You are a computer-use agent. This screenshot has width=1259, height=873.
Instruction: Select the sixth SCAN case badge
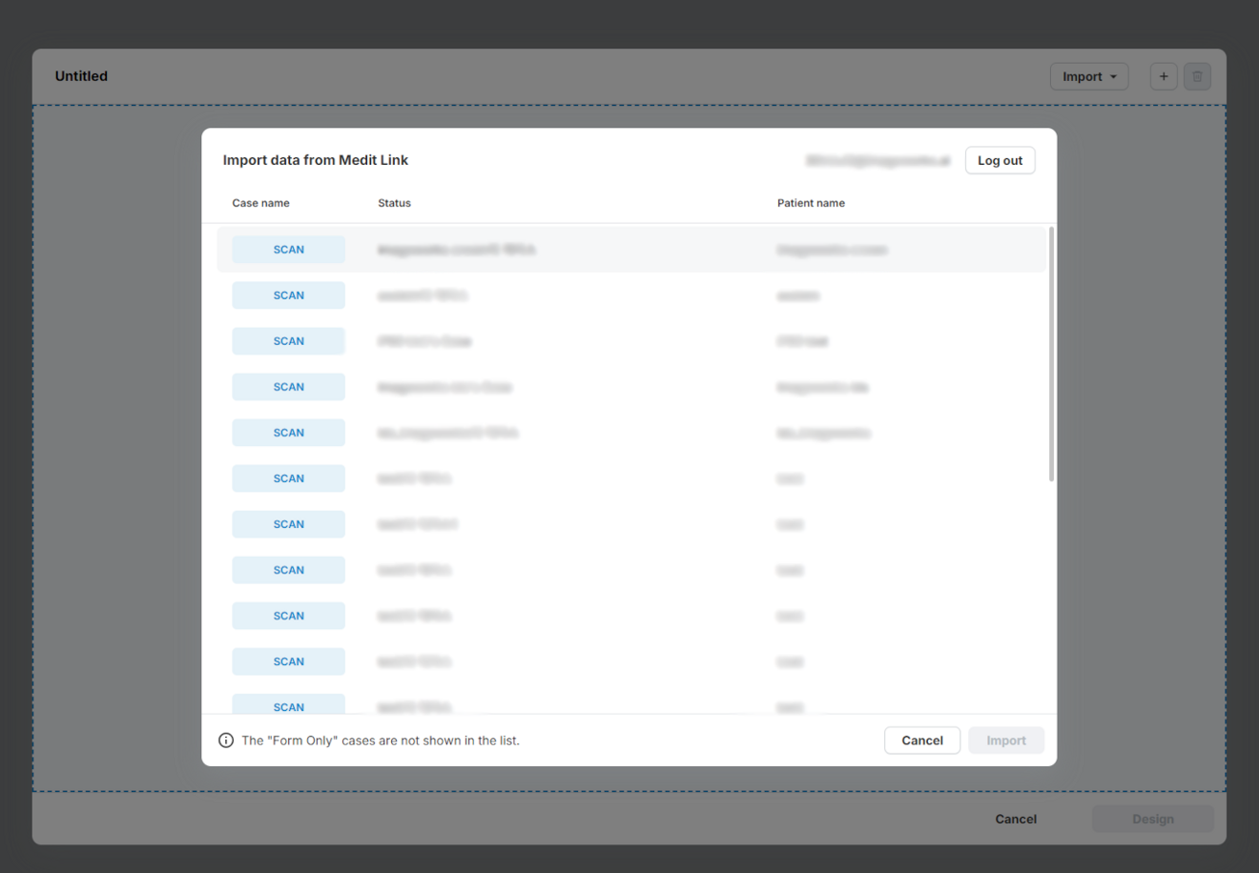[288, 478]
